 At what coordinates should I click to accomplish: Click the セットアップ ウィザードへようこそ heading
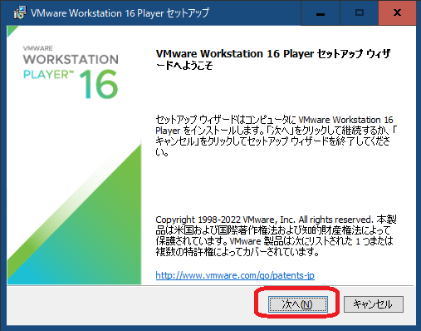273,59
